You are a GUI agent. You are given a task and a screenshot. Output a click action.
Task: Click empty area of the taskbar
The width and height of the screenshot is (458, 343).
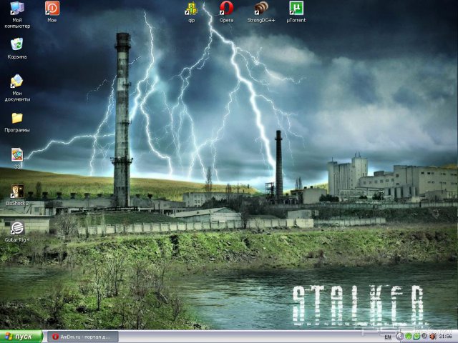250,337
